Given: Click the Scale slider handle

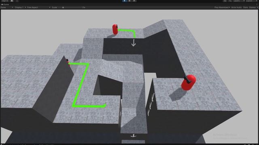Looking at the screenshot, I should tap(63, 7).
